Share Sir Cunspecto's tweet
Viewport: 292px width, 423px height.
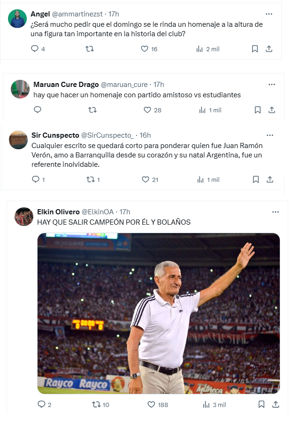pyautogui.click(x=269, y=180)
